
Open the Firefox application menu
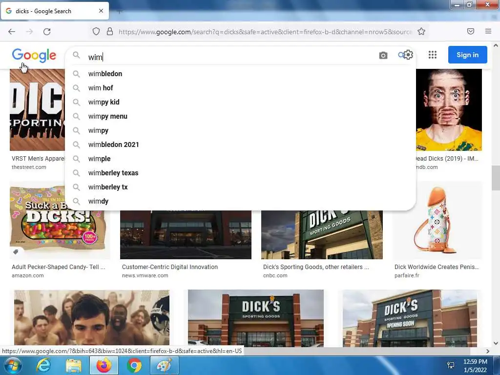488,31
